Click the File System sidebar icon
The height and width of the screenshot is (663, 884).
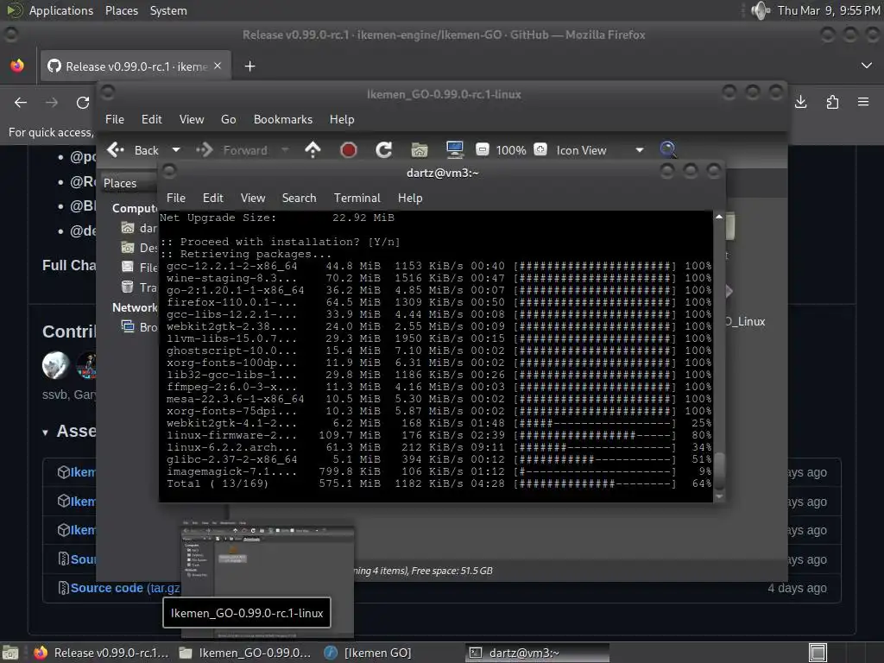[128, 268]
